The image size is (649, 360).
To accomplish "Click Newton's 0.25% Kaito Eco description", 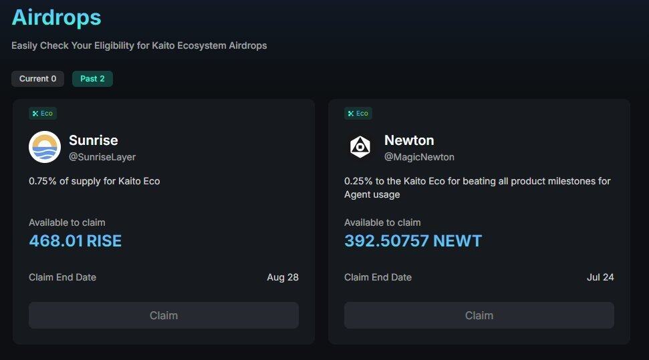I will pyautogui.click(x=477, y=188).
